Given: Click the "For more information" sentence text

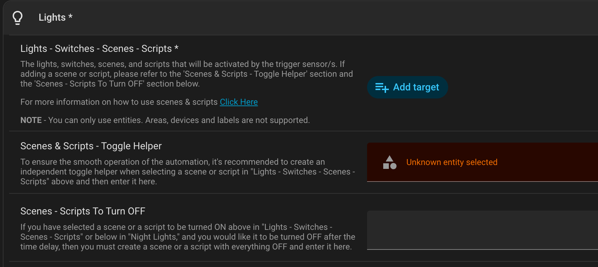Looking at the screenshot, I should pos(119,102).
